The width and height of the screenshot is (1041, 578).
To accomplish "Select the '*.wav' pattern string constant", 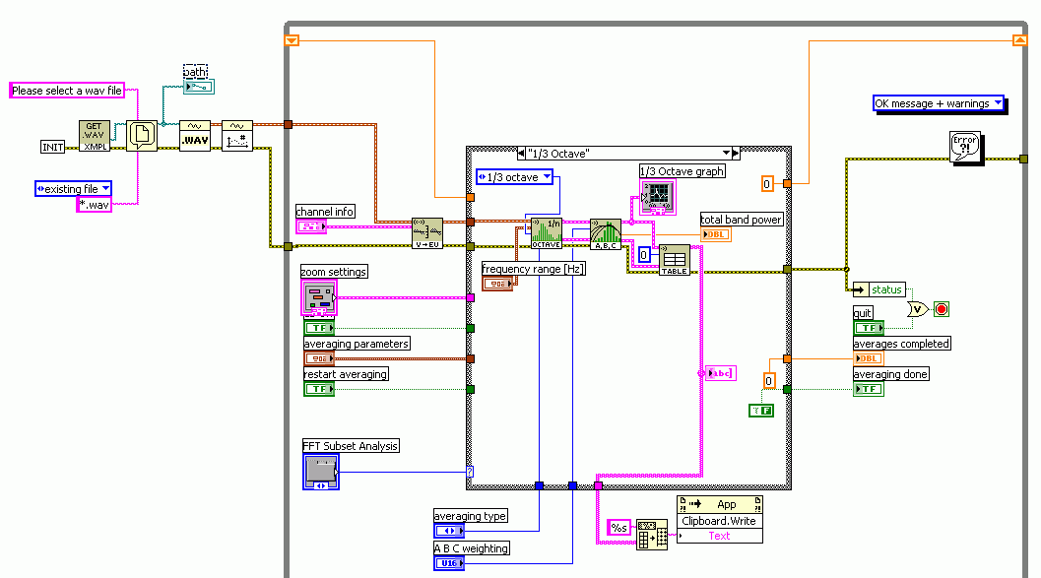I will 95,205.
